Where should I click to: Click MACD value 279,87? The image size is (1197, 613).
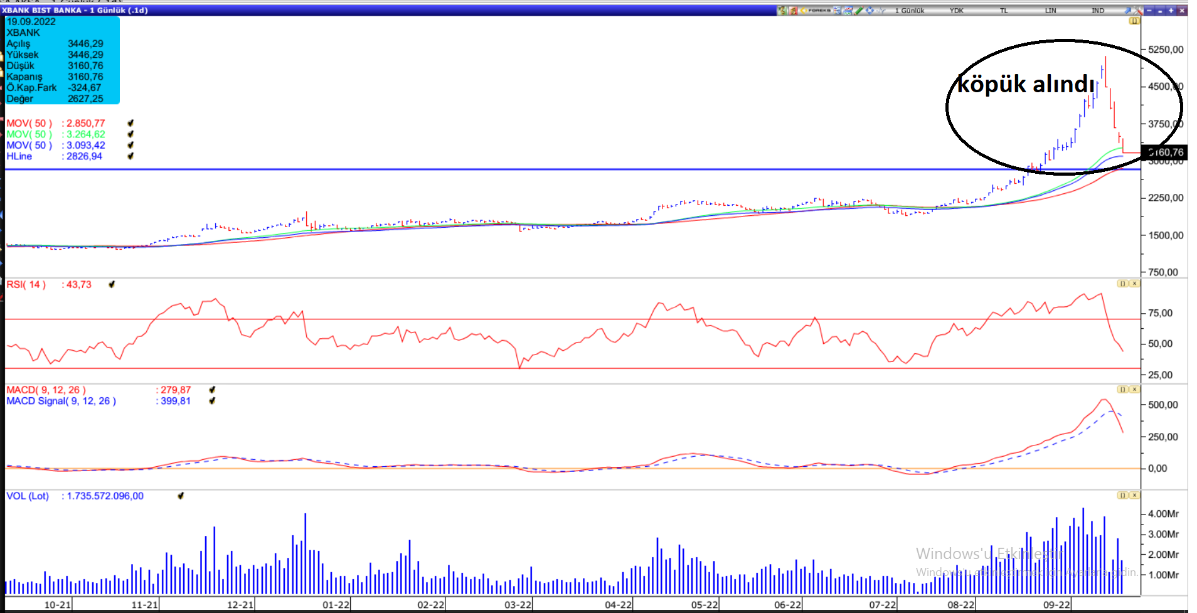176,390
